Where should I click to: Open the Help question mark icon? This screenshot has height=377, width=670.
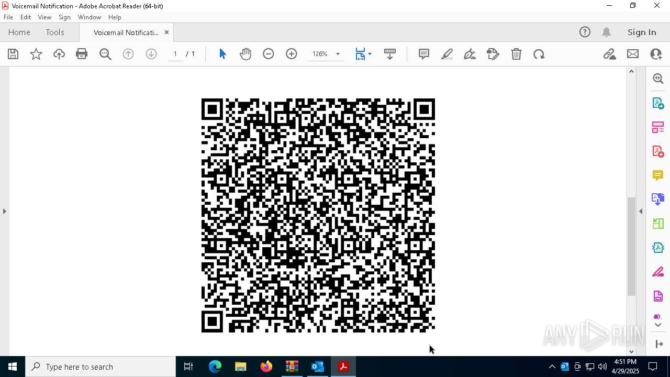tap(585, 32)
